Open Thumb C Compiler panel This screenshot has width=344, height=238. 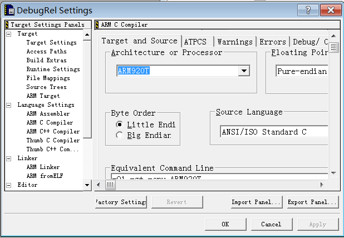click(53, 140)
